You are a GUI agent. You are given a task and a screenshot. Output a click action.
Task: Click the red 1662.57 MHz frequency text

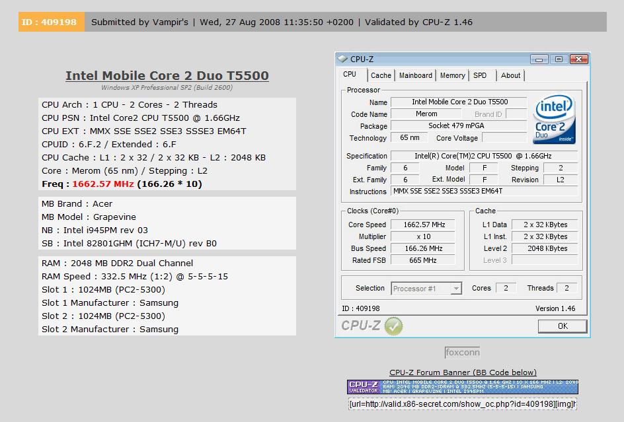pyautogui.click(x=103, y=184)
